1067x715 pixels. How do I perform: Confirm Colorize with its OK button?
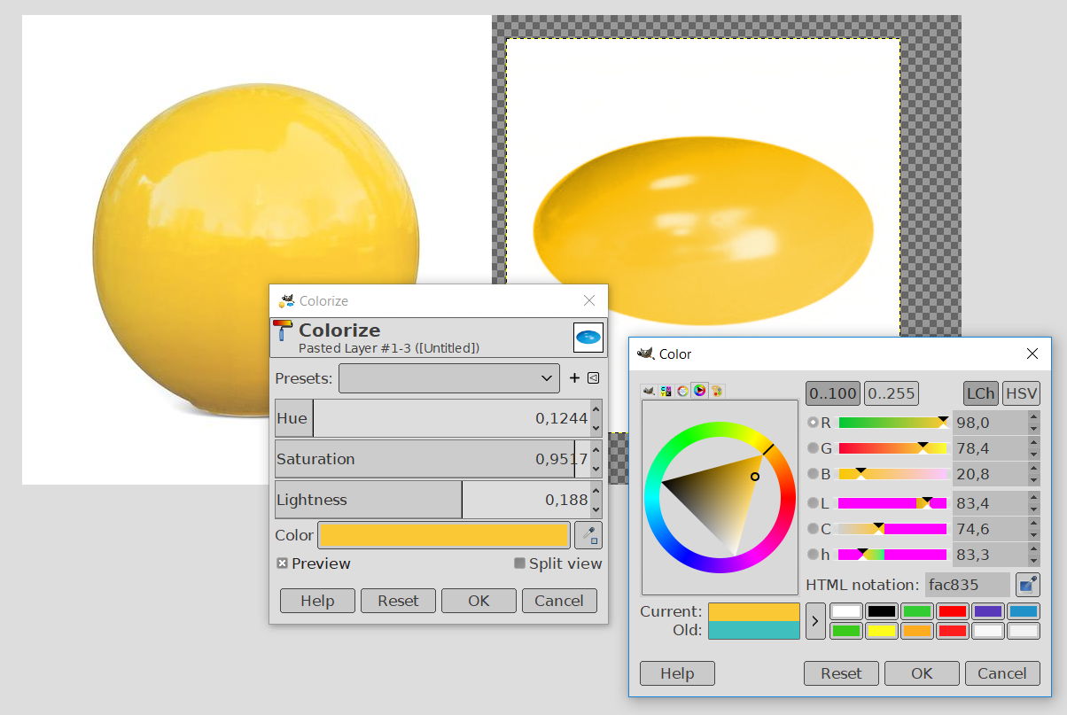pyautogui.click(x=479, y=601)
